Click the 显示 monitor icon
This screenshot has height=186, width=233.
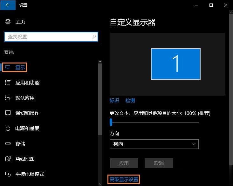[8, 67]
